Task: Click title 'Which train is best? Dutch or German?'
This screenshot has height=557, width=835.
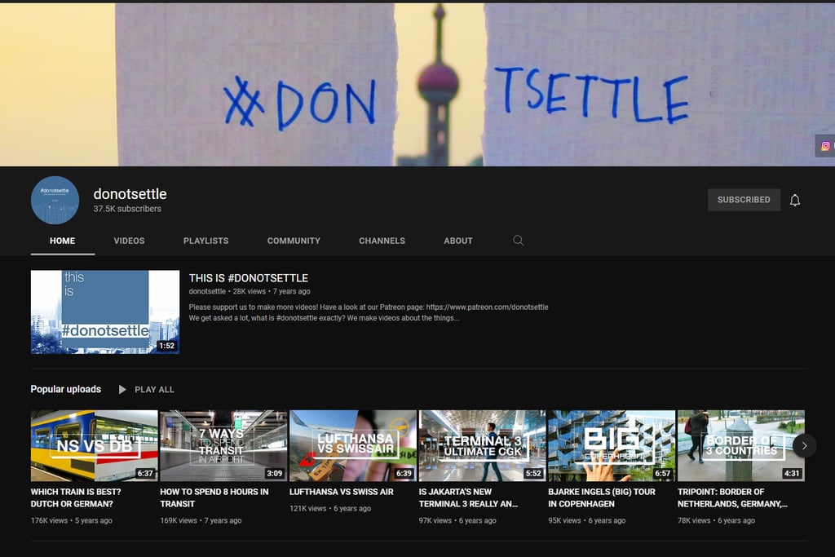Action: coord(76,498)
